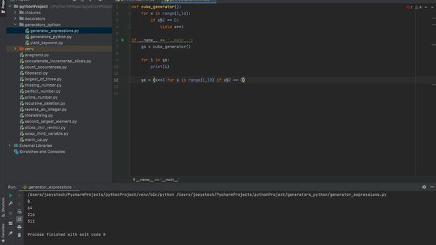
Task: Open rotateString.py file
Action: click(39, 116)
